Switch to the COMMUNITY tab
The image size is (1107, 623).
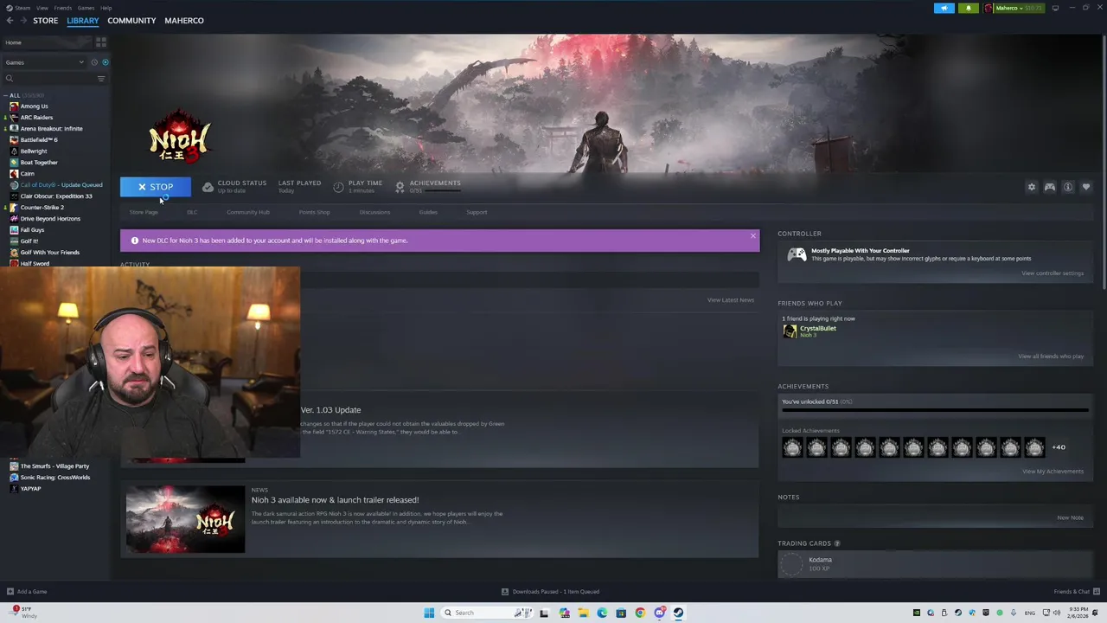coord(131,21)
